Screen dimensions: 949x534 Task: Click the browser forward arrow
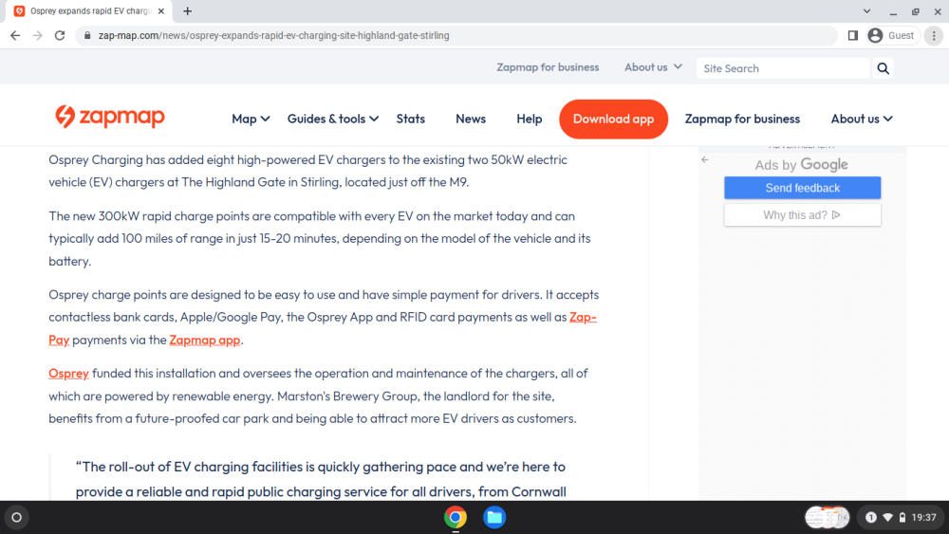point(38,36)
